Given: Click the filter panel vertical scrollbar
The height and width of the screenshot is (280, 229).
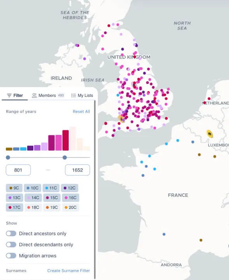Looking at the screenshot, I should (x=95, y=189).
